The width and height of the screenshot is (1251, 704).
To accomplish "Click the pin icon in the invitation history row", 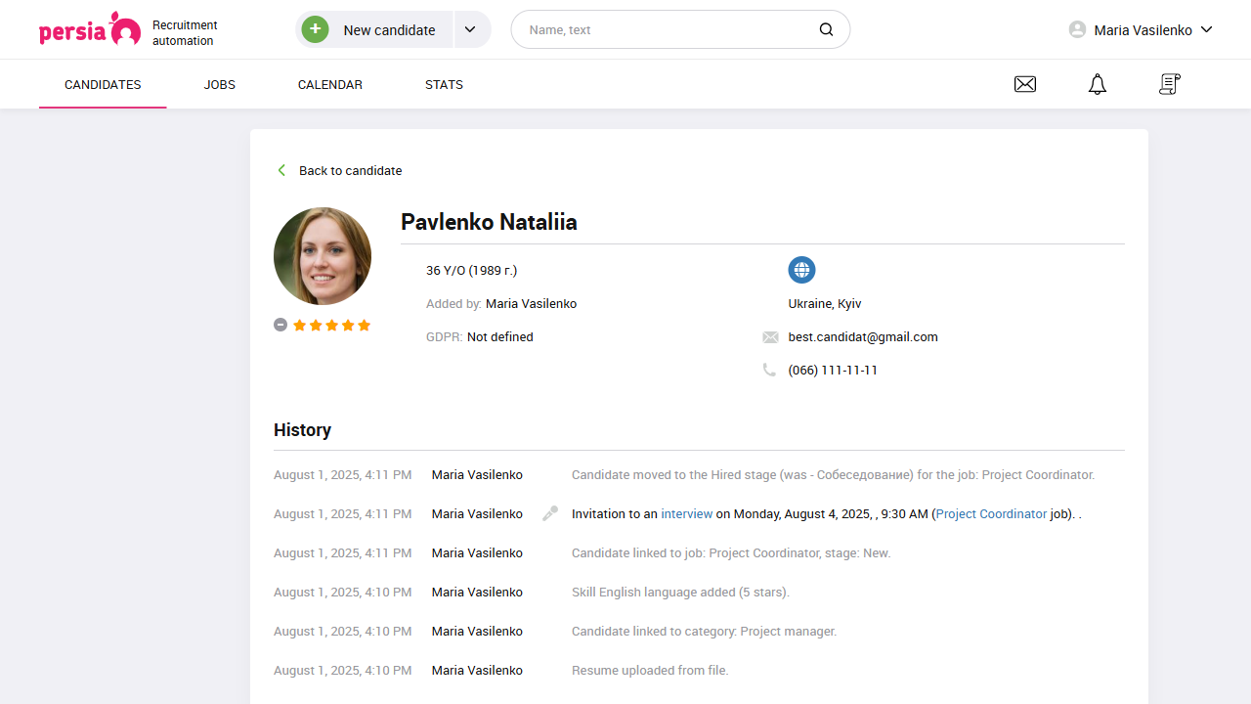I will click(549, 512).
